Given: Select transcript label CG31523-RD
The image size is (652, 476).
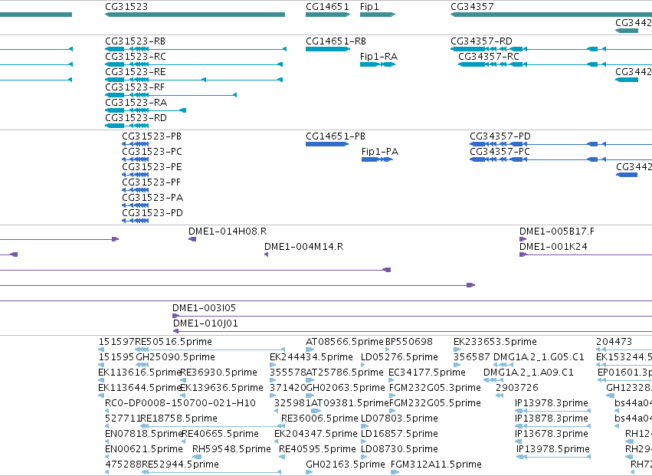Looking at the screenshot, I should pyautogui.click(x=136, y=118).
